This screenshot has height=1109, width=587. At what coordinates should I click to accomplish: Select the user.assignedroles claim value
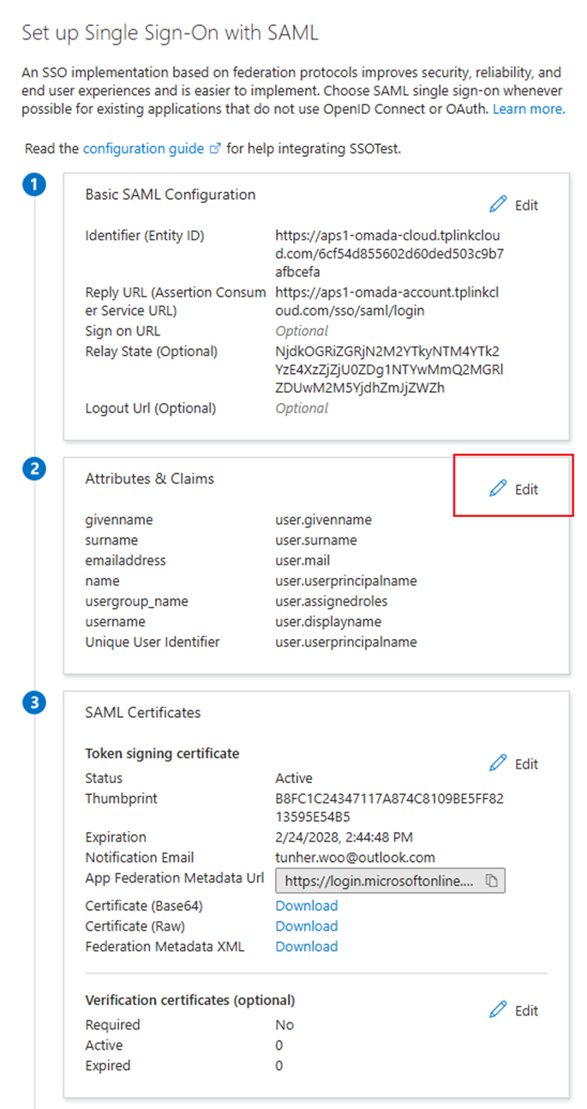point(332,601)
